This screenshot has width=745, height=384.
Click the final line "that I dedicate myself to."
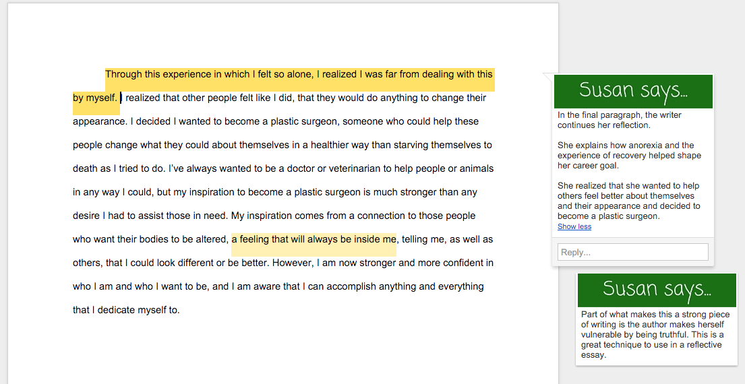click(x=126, y=310)
